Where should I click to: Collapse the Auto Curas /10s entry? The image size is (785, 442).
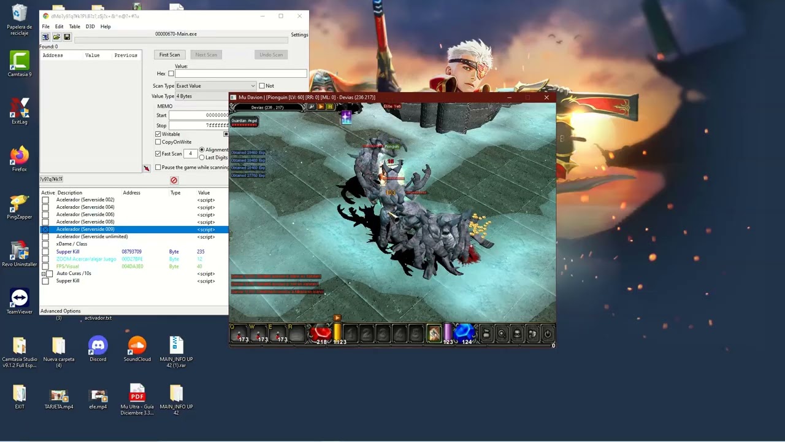[x=44, y=274]
